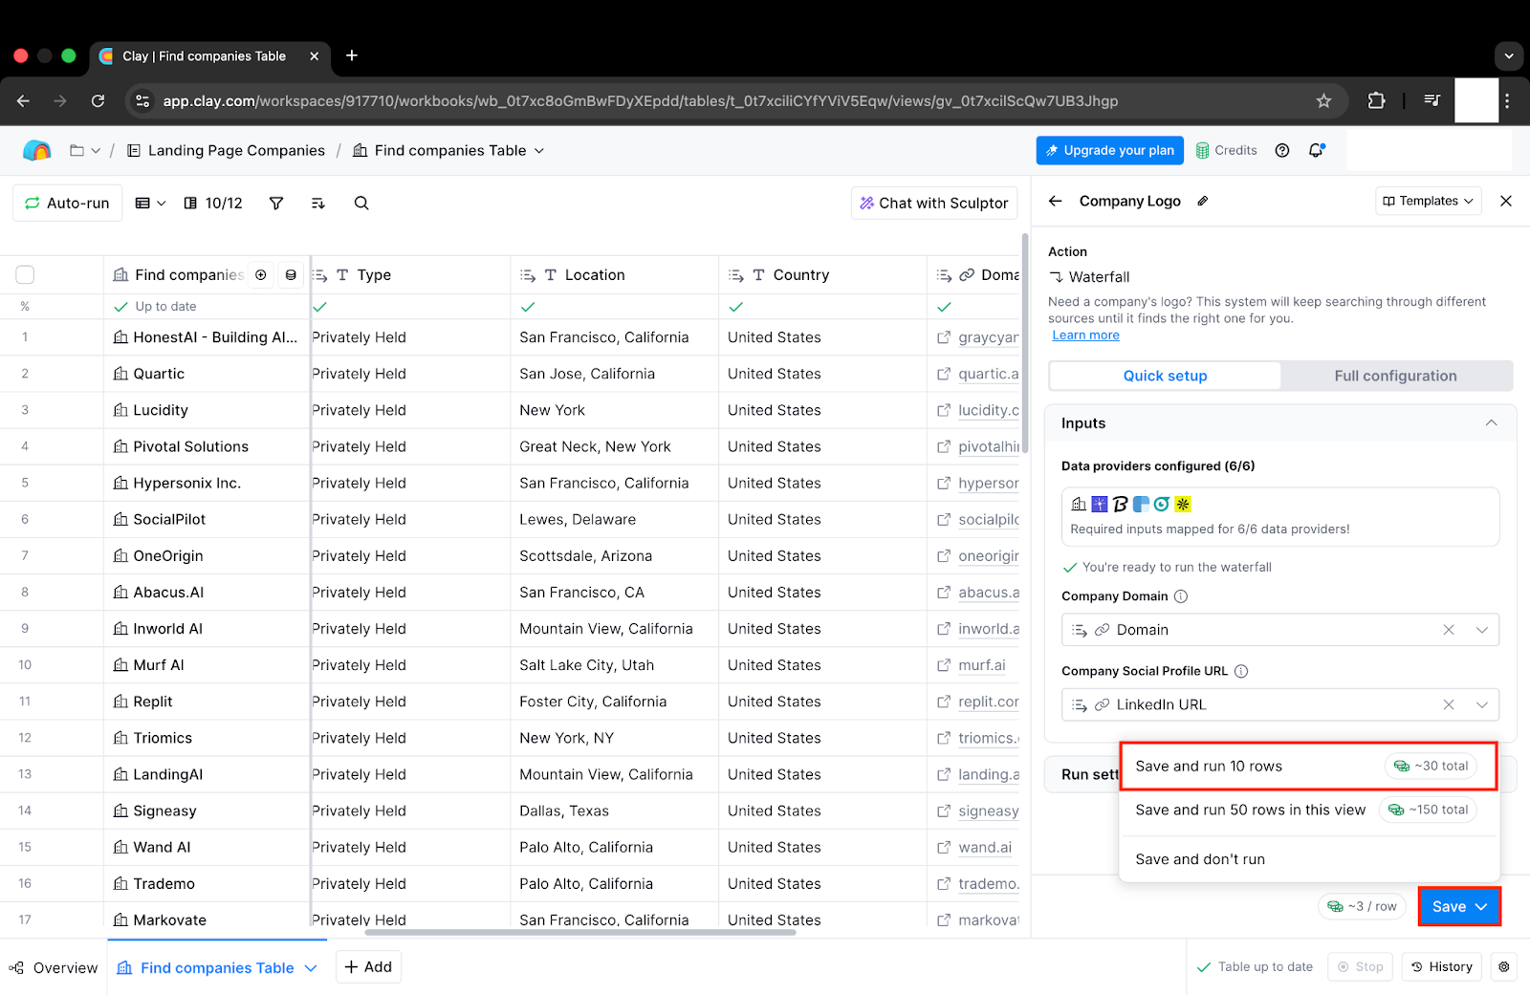Screen dimensions: 1530x995
Task: Choose Save and don't run
Action: (x=1308, y=859)
